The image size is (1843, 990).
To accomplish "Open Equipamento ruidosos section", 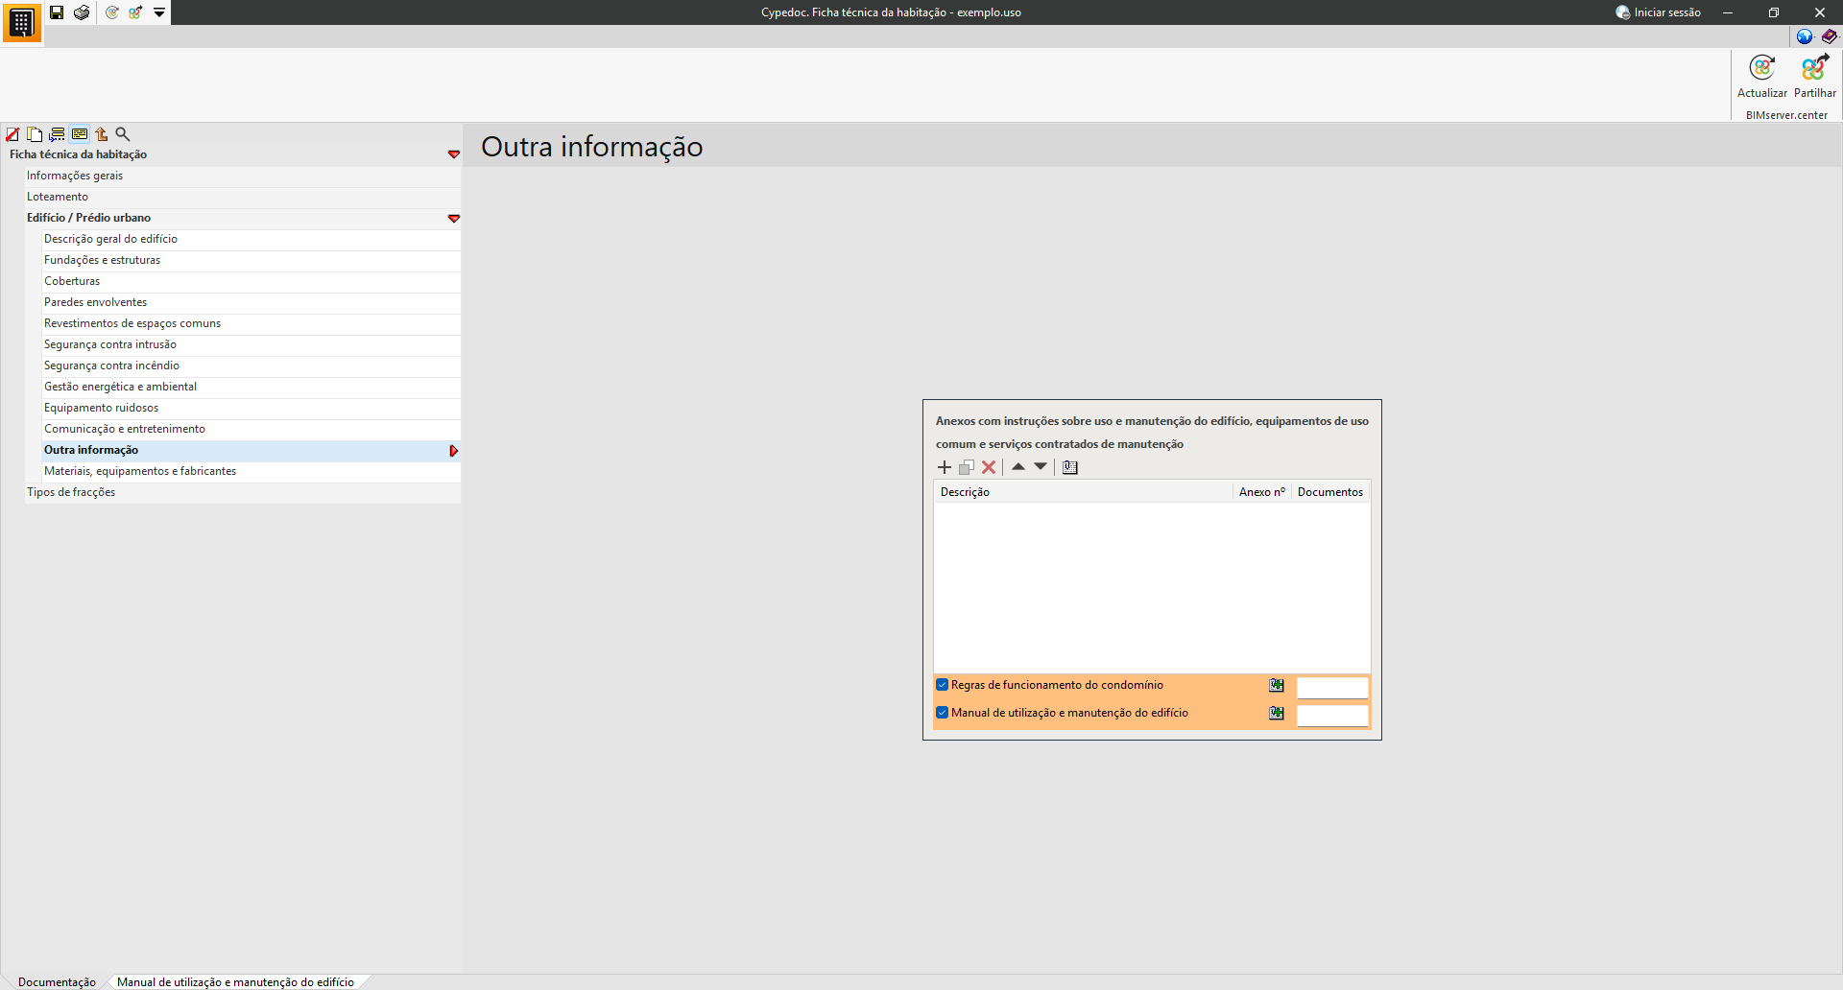I will pyautogui.click(x=251, y=408).
